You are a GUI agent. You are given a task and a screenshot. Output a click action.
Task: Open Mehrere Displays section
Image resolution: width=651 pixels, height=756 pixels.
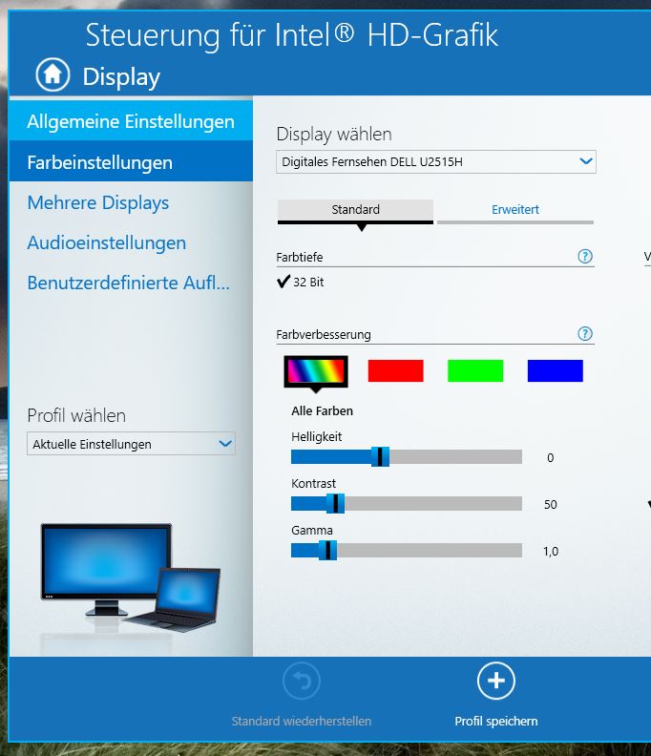click(x=98, y=202)
